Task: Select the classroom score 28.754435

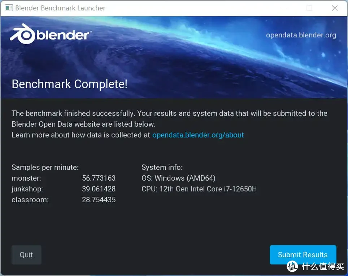Action: tap(99, 200)
